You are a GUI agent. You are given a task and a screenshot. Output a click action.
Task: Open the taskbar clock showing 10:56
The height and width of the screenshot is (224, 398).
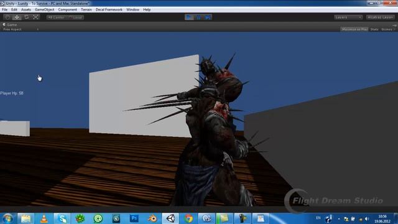click(382, 218)
